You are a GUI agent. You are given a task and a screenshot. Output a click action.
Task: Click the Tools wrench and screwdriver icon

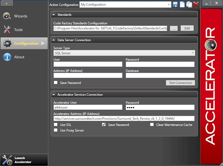7,30
